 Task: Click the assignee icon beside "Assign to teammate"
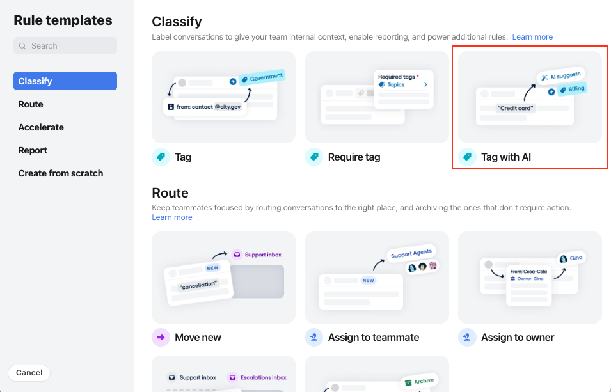pyautogui.click(x=313, y=337)
